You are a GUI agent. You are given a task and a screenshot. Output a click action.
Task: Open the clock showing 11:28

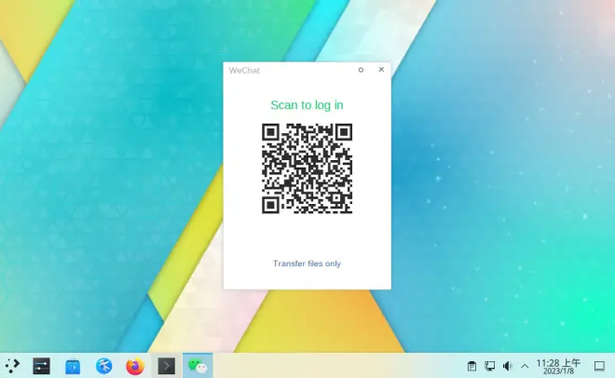pyautogui.click(x=558, y=366)
